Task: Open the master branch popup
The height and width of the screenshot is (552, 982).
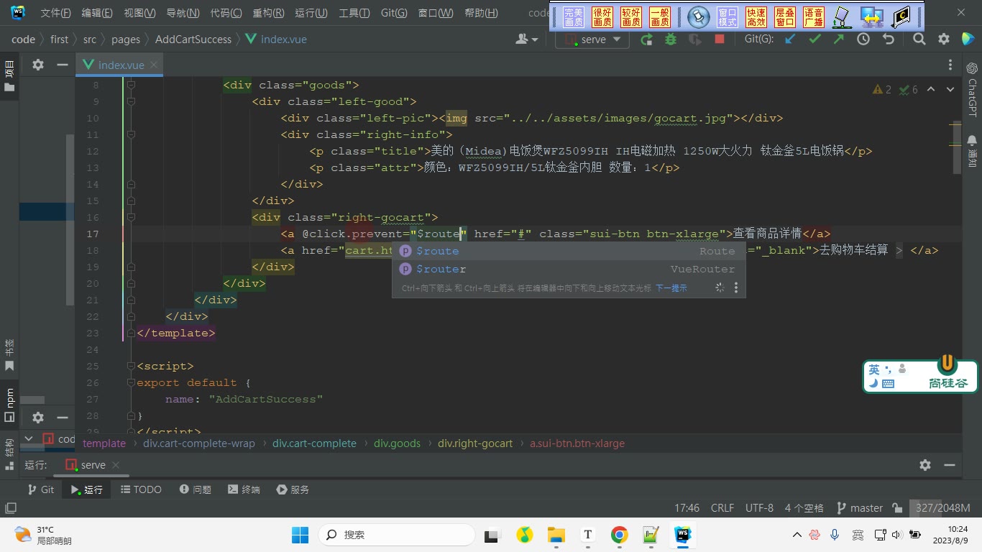Action: pyautogui.click(x=859, y=508)
